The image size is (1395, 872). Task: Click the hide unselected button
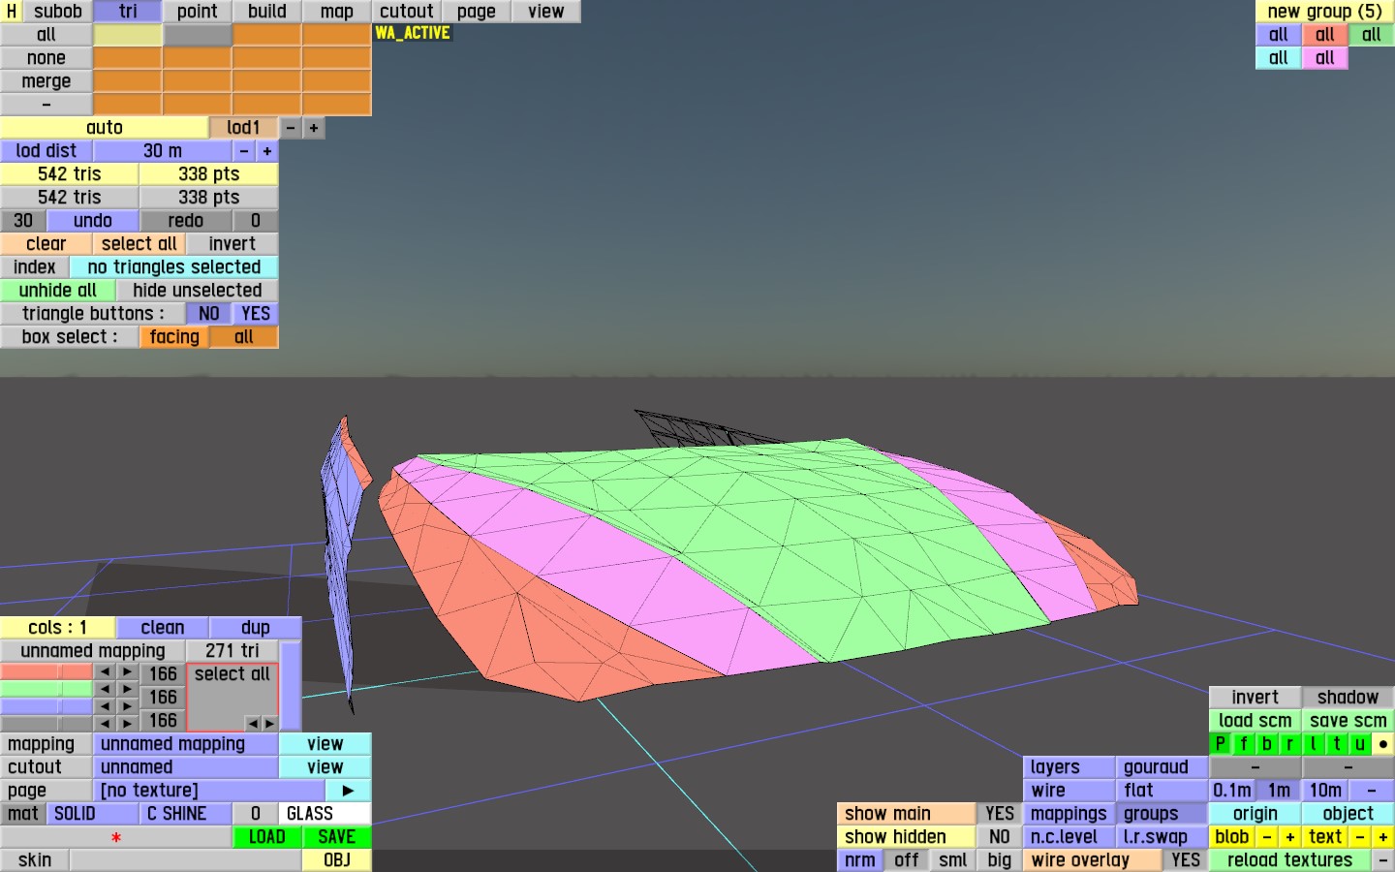(198, 291)
